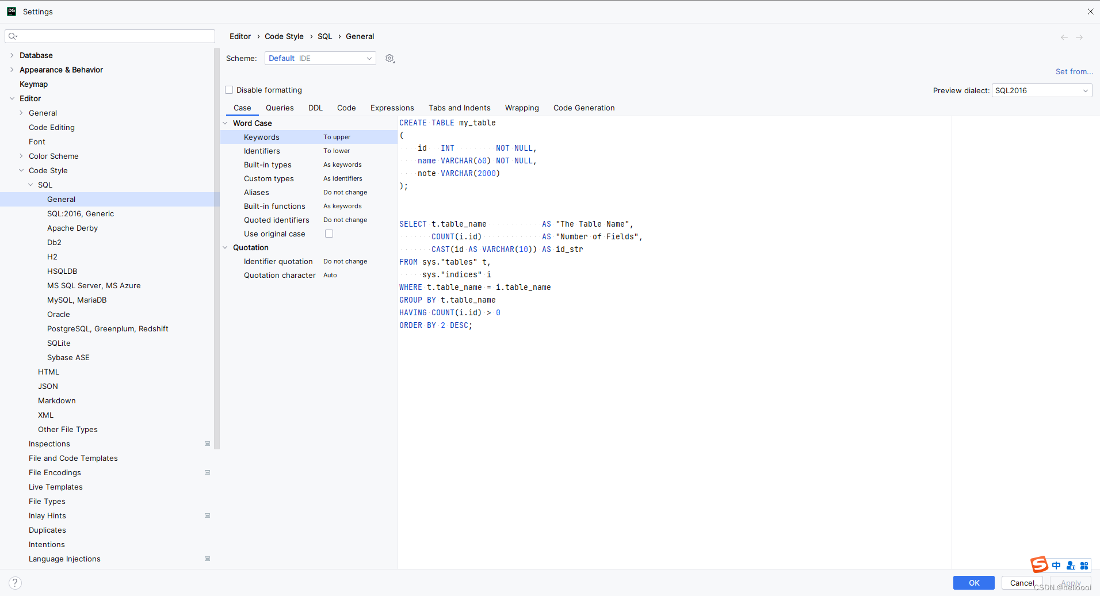1100x596 pixels.
Task: Select PostgreSQL, Greenplum, Redshift entry
Action: [x=108, y=328]
